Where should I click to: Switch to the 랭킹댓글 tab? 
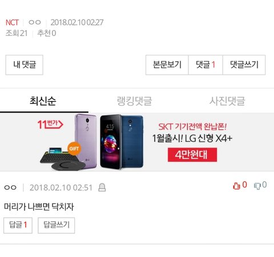click(x=134, y=101)
